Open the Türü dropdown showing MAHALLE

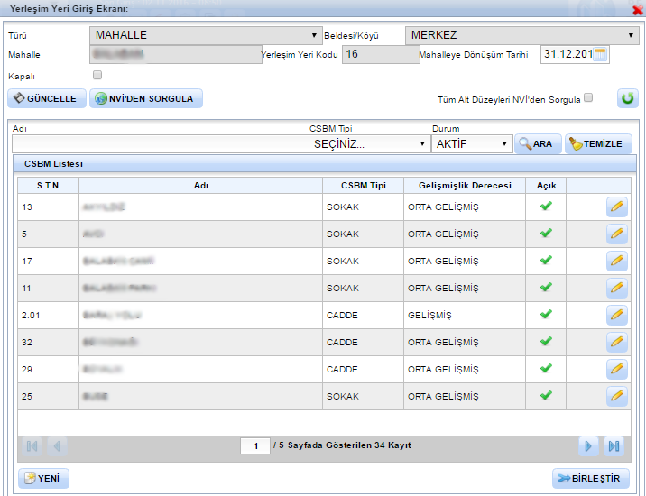click(x=205, y=35)
